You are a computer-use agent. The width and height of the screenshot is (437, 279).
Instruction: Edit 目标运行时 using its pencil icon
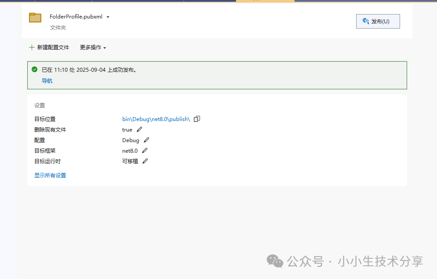145,161
